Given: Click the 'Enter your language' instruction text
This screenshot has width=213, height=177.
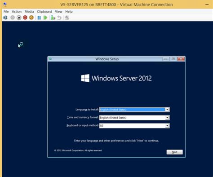Looking at the screenshot, I should (116, 141).
